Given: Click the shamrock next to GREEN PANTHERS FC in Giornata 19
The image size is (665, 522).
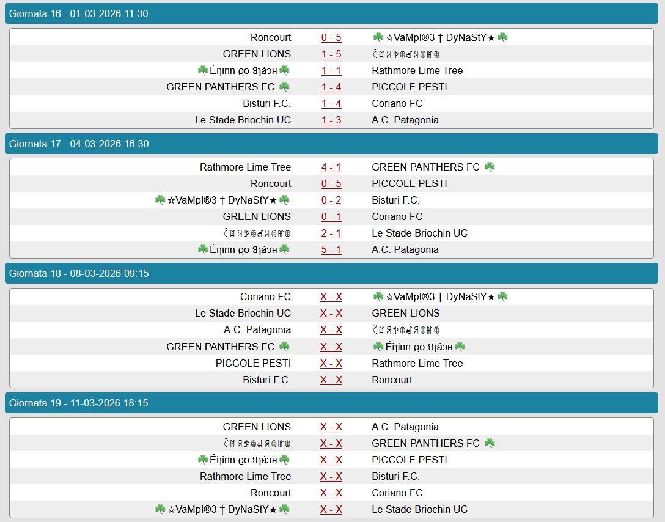Looking at the screenshot, I should 490,443.
